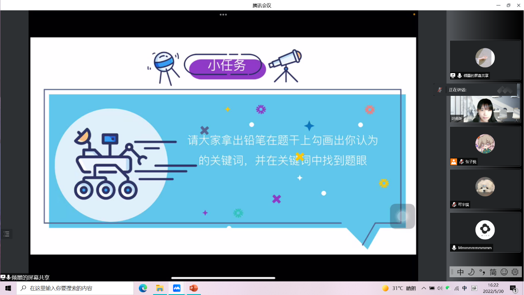The image size is (524, 295).
Task: Open the Windows Start menu
Action: [8, 288]
